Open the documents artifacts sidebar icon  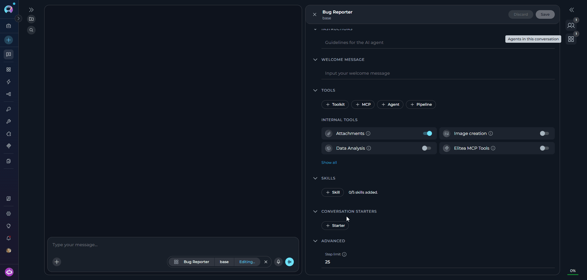click(x=9, y=161)
